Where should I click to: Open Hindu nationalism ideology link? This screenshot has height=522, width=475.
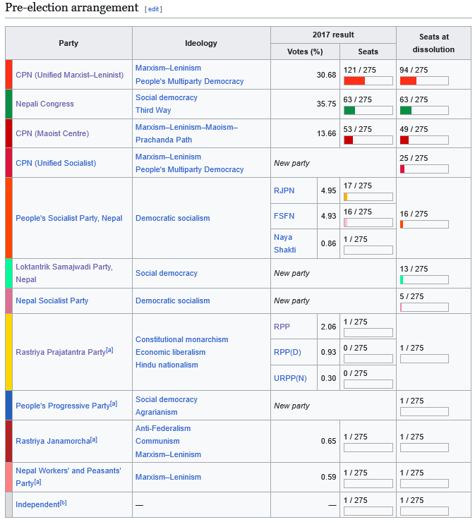click(x=167, y=365)
